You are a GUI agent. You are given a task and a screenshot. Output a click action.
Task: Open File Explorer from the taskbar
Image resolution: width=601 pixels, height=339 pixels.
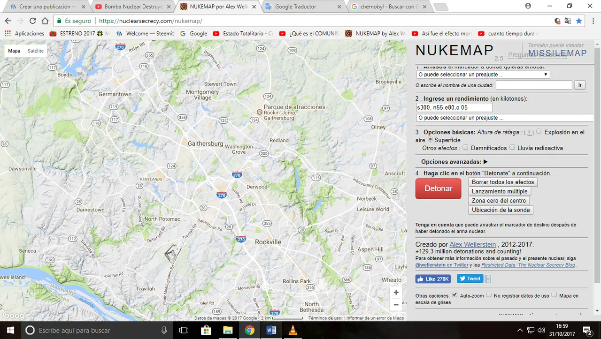click(x=227, y=330)
